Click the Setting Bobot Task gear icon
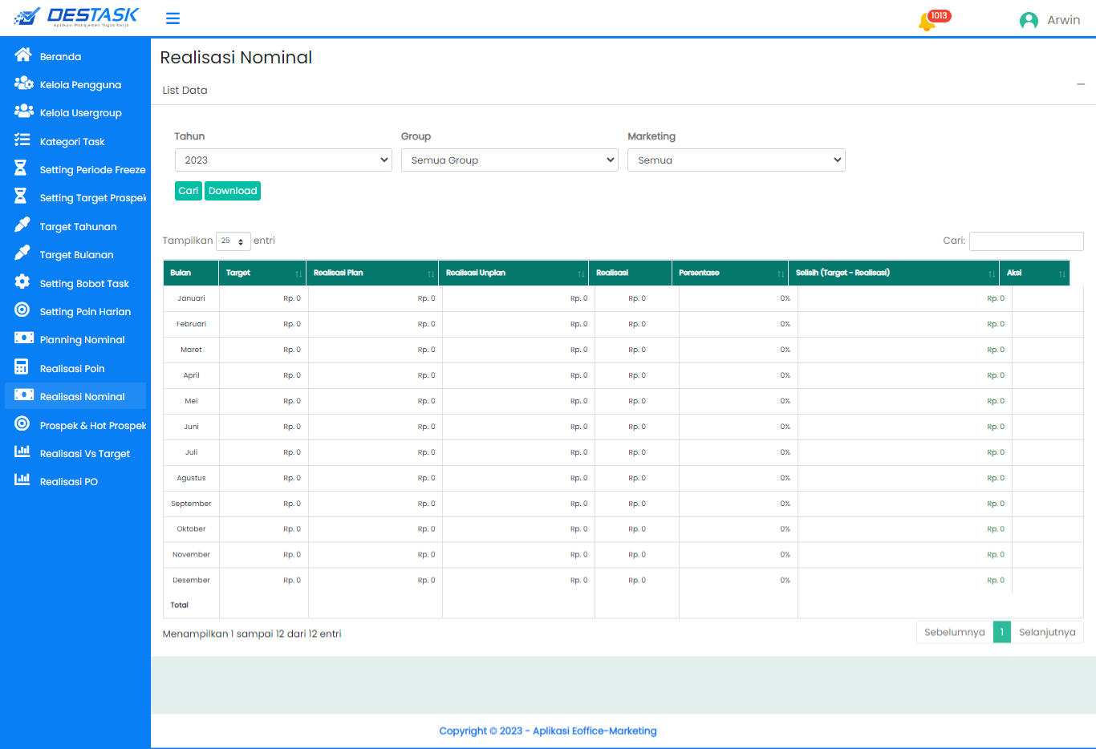Screen dimensions: 1096x749 click(x=22, y=282)
